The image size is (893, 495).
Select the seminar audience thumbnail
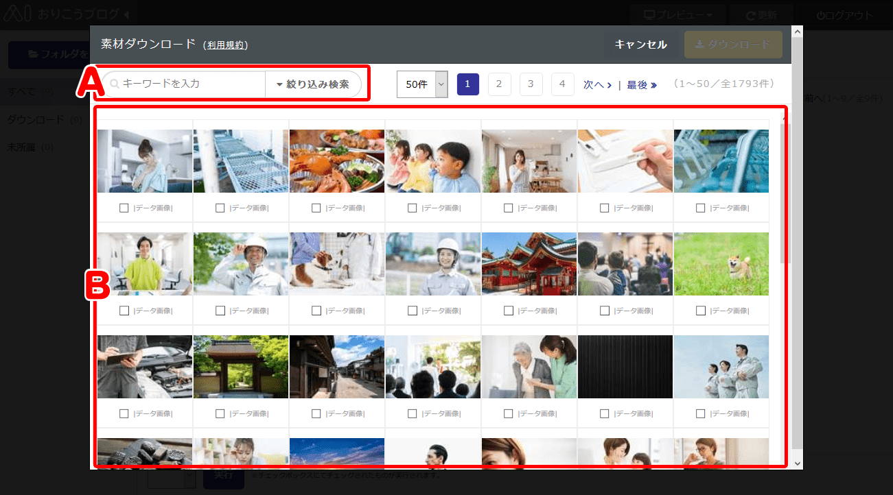[625, 264]
